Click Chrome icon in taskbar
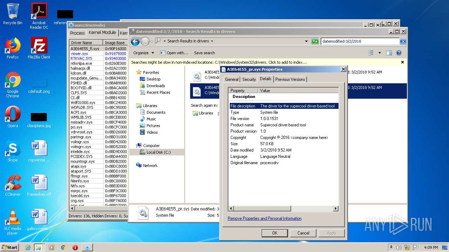This screenshot has width=449, height=252. pyautogui.click(x=63, y=247)
